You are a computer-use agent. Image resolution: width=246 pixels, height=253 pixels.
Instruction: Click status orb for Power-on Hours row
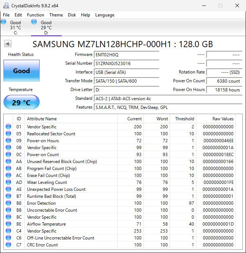pyautogui.click(x=8, y=140)
